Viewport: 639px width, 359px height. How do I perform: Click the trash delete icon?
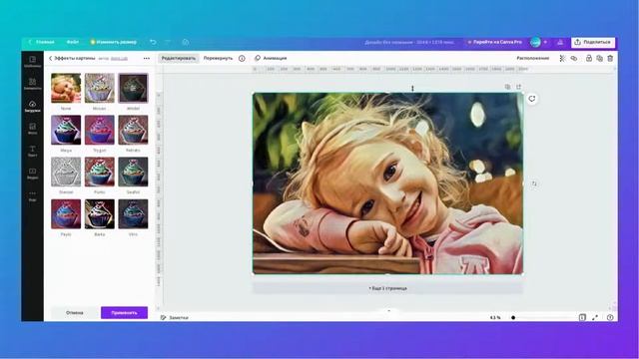(x=610, y=58)
